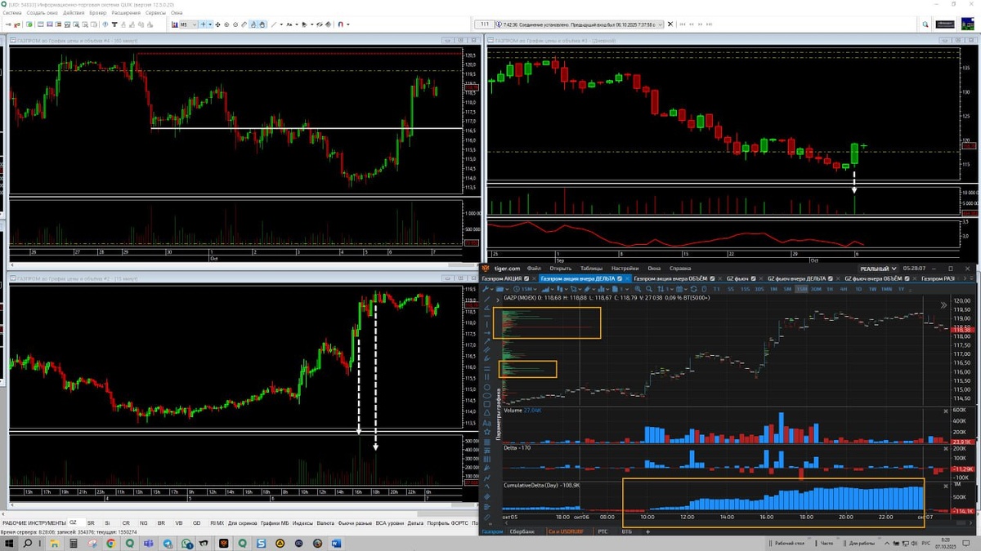Open QUIK bottom tab Дельта
981x551 pixels.
415,522
